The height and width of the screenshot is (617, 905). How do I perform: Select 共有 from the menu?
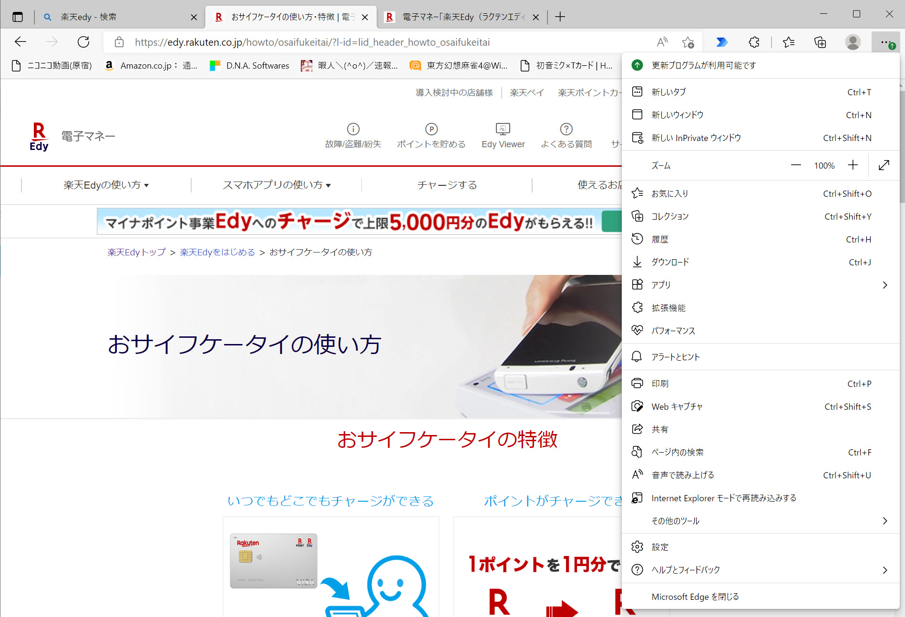point(761,429)
